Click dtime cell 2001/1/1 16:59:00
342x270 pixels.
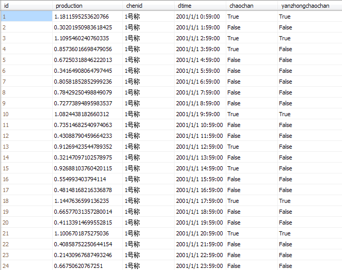(199, 190)
